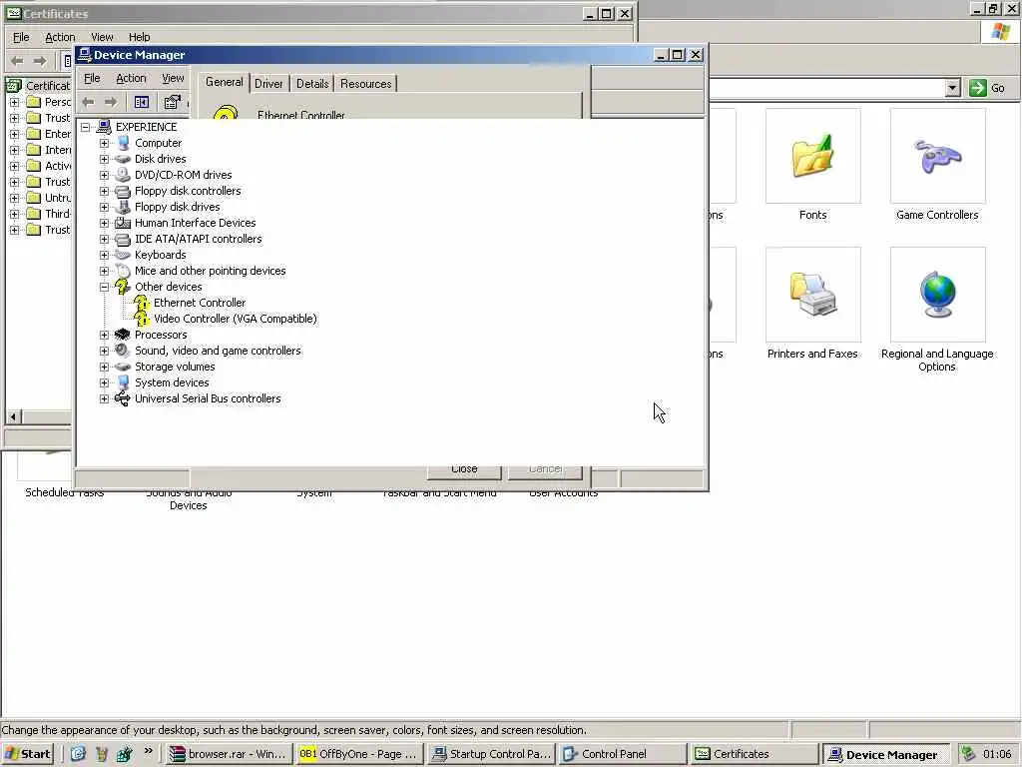
Task: Click the Floppy disk drives icon
Action: point(123,207)
